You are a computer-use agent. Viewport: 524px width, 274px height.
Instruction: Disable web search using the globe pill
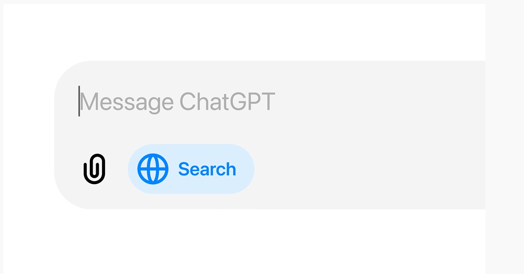click(191, 169)
